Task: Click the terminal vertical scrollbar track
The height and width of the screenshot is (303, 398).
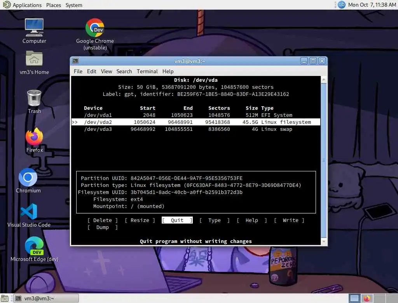Action: tap(324, 160)
